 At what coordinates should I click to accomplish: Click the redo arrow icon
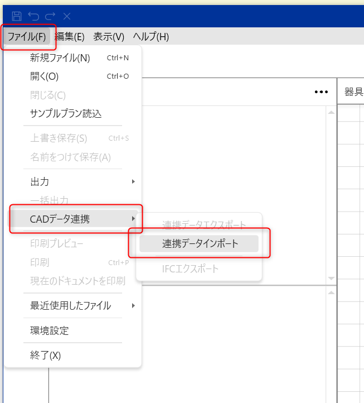(50, 16)
